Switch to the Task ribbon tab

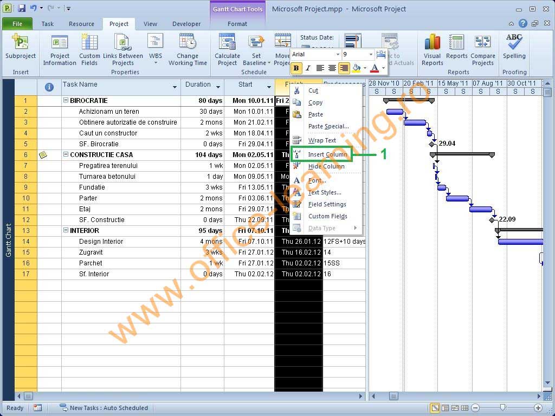point(48,24)
